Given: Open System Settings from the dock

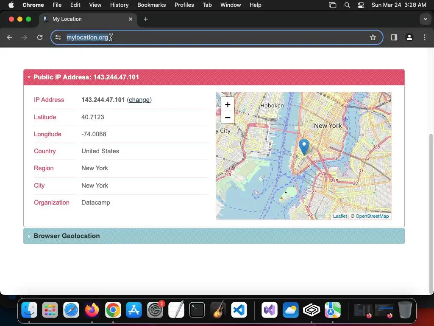Looking at the screenshot, I should pos(155,310).
